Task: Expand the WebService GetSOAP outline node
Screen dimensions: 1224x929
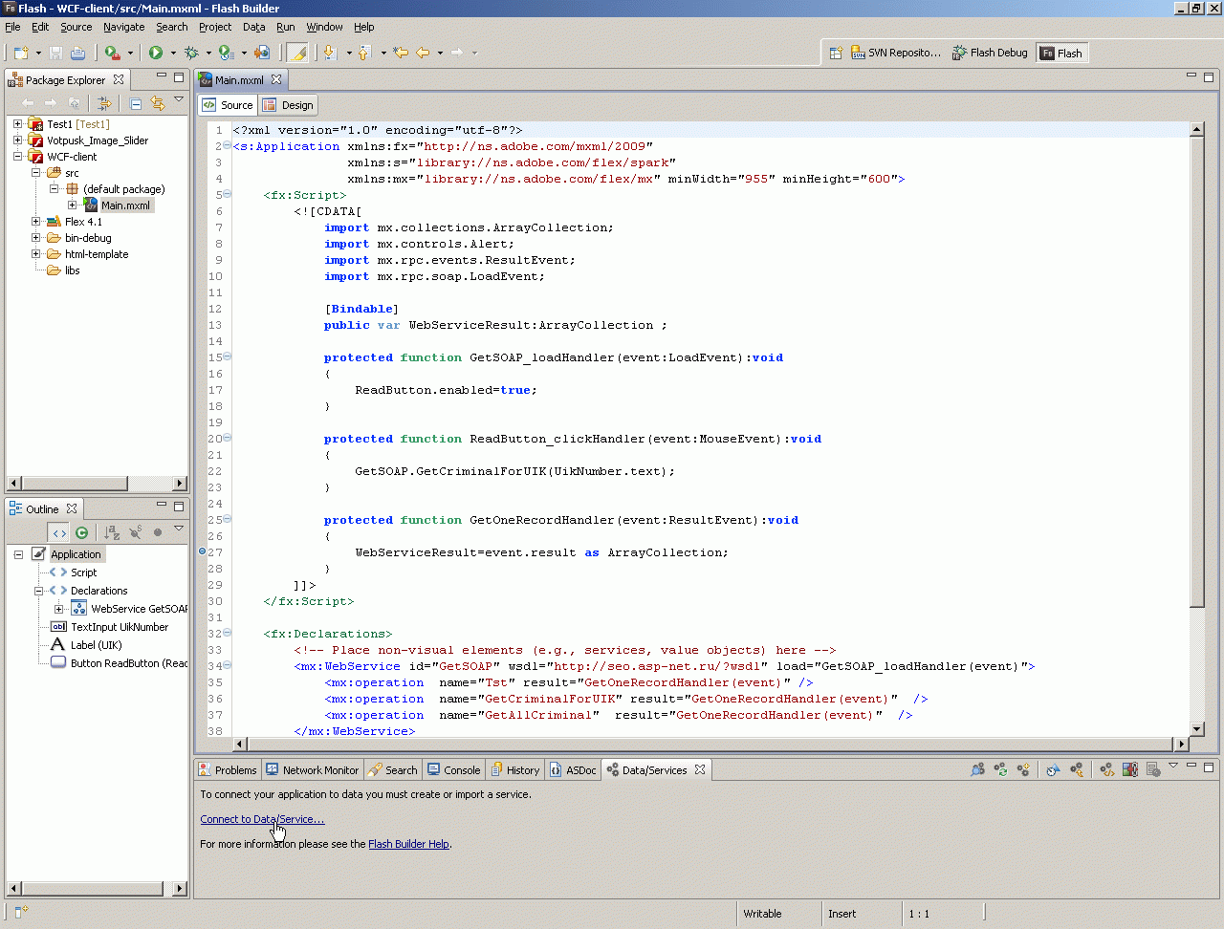Action: pyautogui.click(x=58, y=609)
